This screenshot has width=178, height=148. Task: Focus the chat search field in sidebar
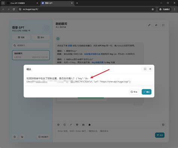pyautogui.click(x=31, y=45)
